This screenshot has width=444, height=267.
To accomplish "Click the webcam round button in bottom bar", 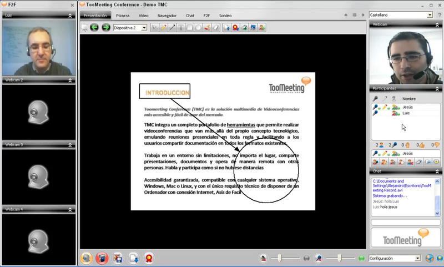I will [87, 258].
